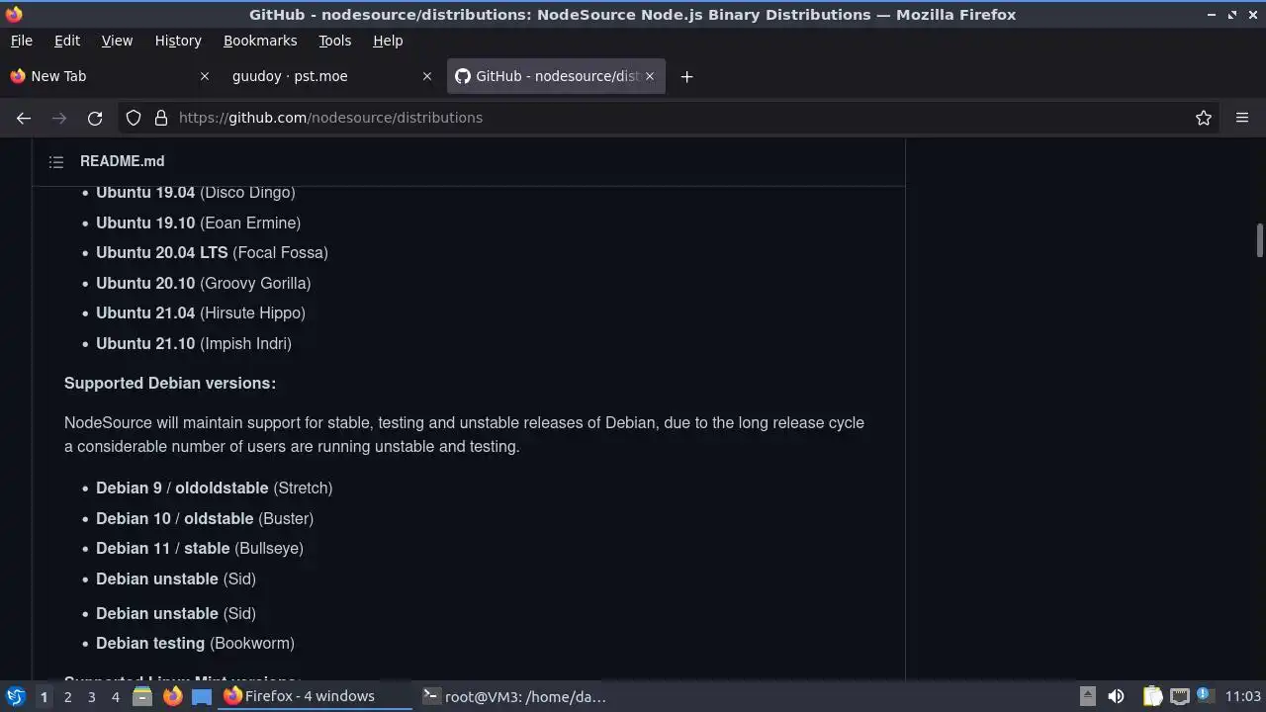Open the application launcher menu in taskbar
The height and width of the screenshot is (712, 1266).
16,696
